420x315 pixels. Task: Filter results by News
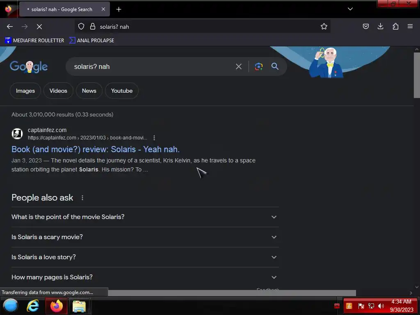89,91
